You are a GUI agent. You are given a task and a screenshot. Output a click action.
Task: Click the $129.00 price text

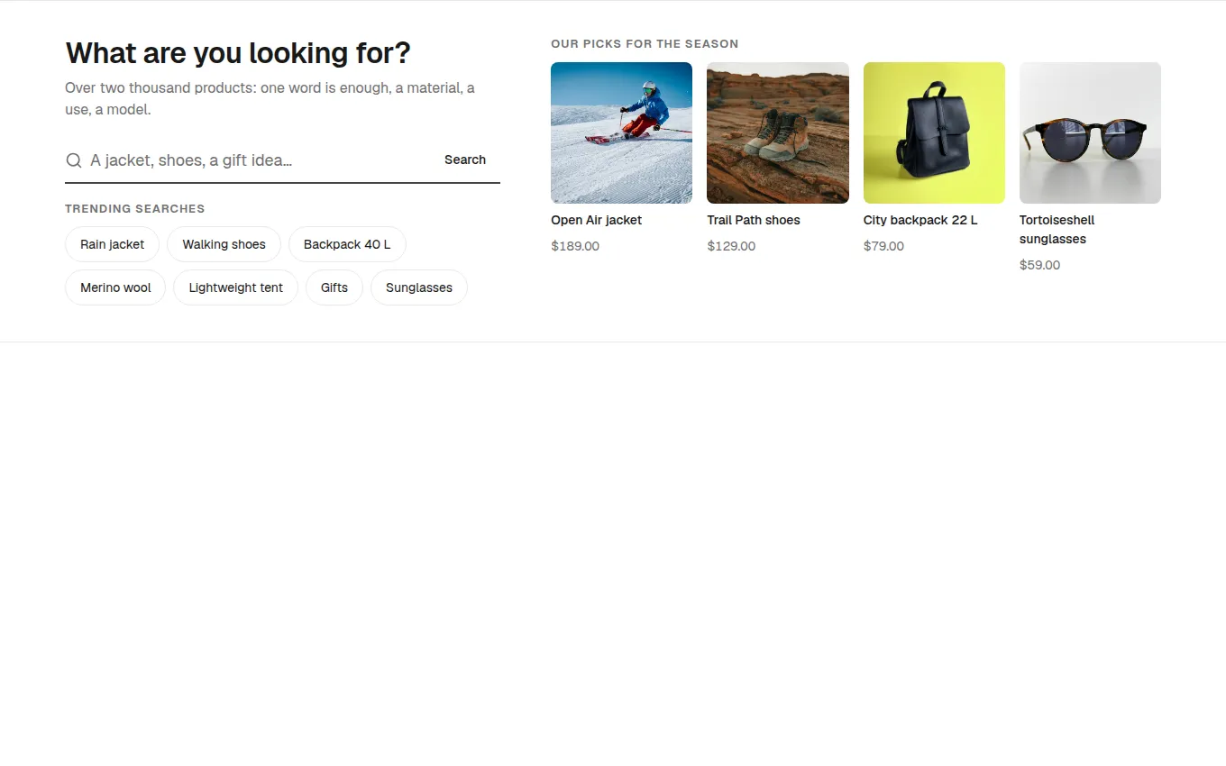click(x=731, y=246)
